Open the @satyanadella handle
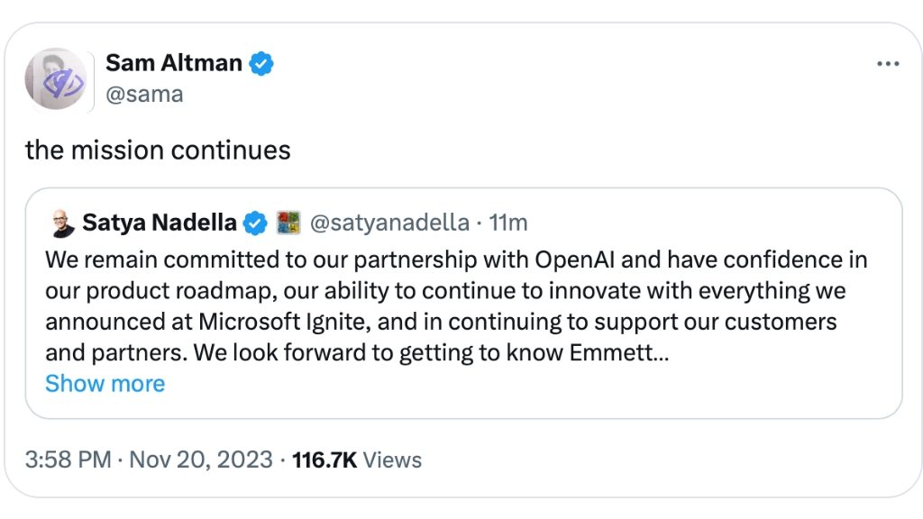Viewport: 923px width, 519px height. (x=389, y=223)
